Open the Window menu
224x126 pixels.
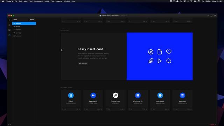pyautogui.click(x=67, y=1)
